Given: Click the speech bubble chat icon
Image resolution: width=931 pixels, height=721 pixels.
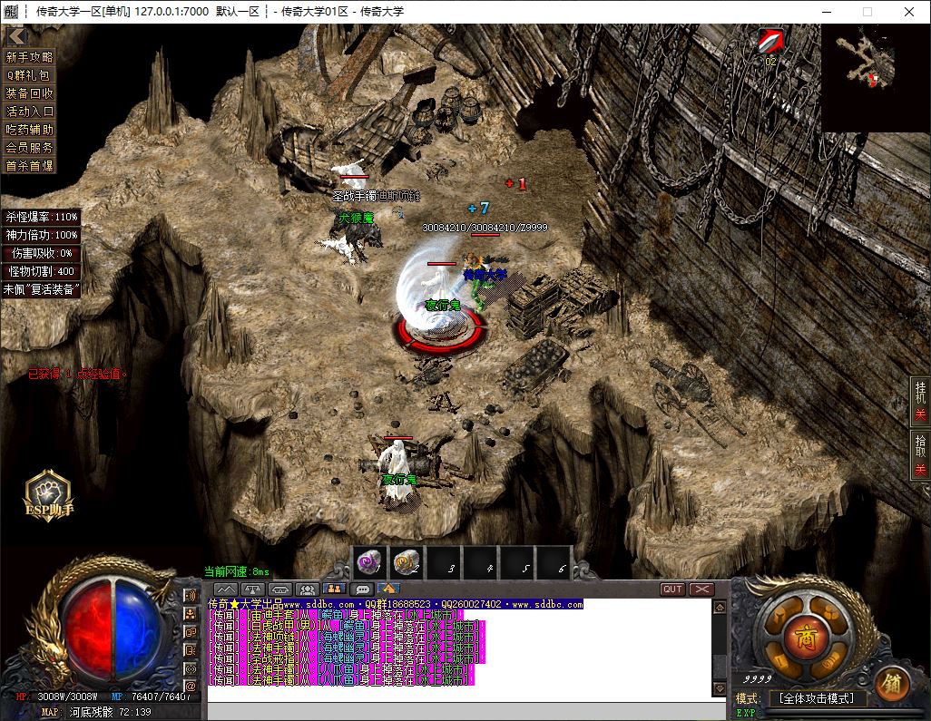Looking at the screenshot, I should click(362, 589).
